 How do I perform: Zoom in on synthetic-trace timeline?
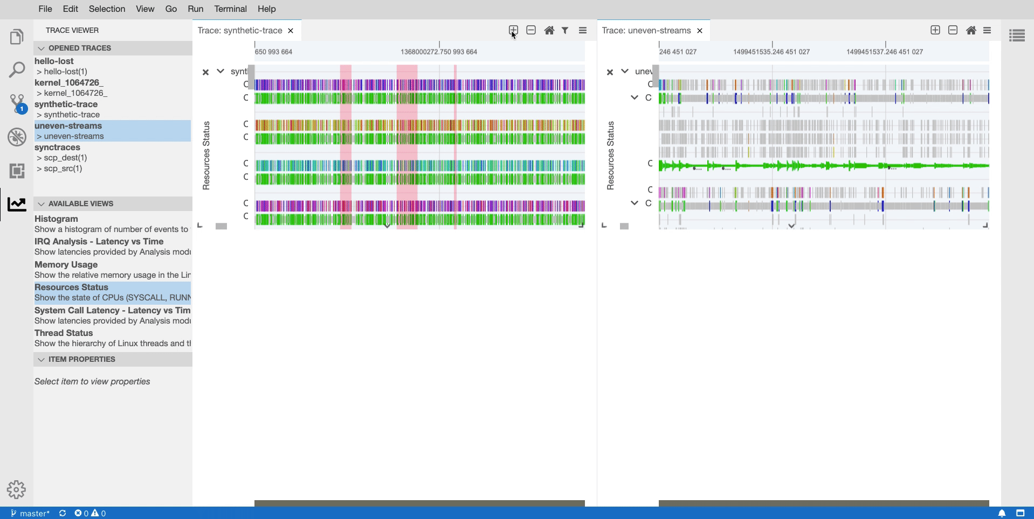(x=513, y=30)
